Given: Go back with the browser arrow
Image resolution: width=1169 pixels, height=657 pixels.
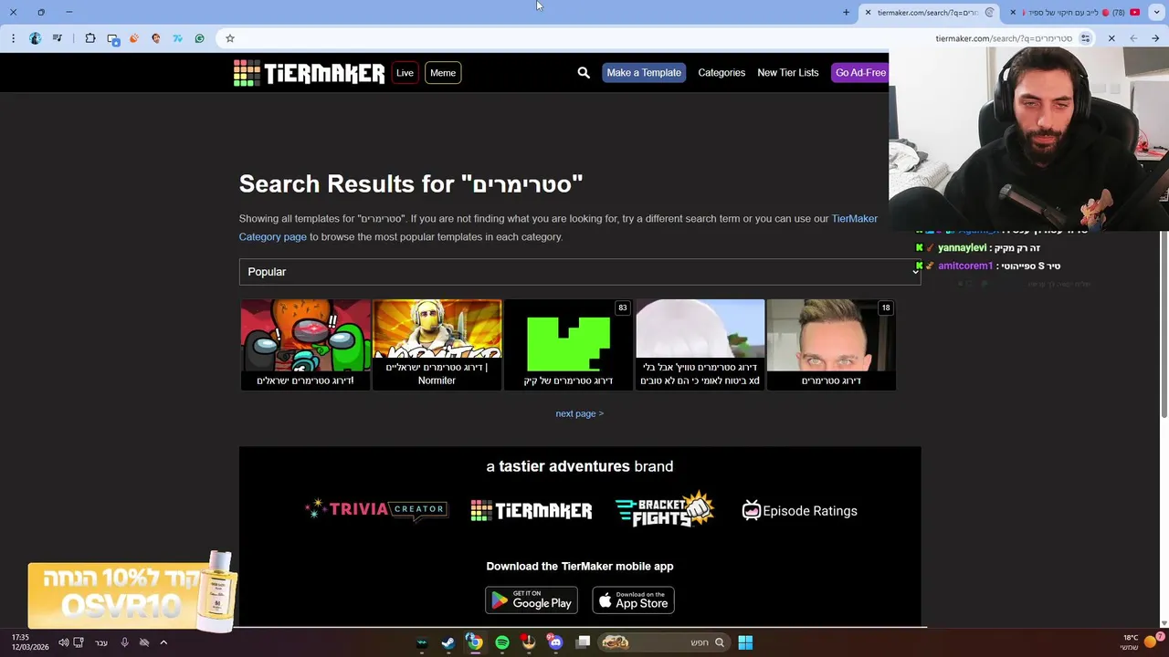Looking at the screenshot, I should 1155,38.
